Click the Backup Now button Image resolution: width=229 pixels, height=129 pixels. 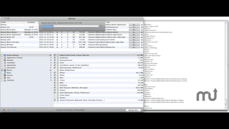(x=133, y=110)
